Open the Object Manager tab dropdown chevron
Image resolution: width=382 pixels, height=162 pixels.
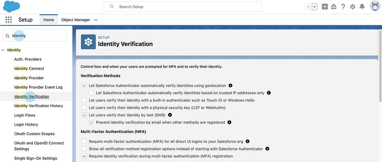[96, 20]
